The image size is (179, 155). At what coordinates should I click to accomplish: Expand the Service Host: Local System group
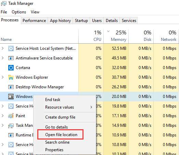(2, 48)
